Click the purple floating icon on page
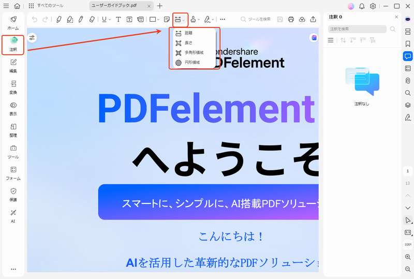Screen dimensions: 414x279 tap(314, 38)
